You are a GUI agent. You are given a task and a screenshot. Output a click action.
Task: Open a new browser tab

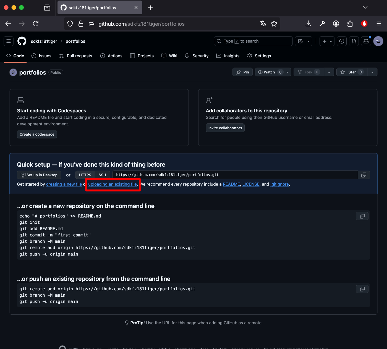(x=150, y=8)
